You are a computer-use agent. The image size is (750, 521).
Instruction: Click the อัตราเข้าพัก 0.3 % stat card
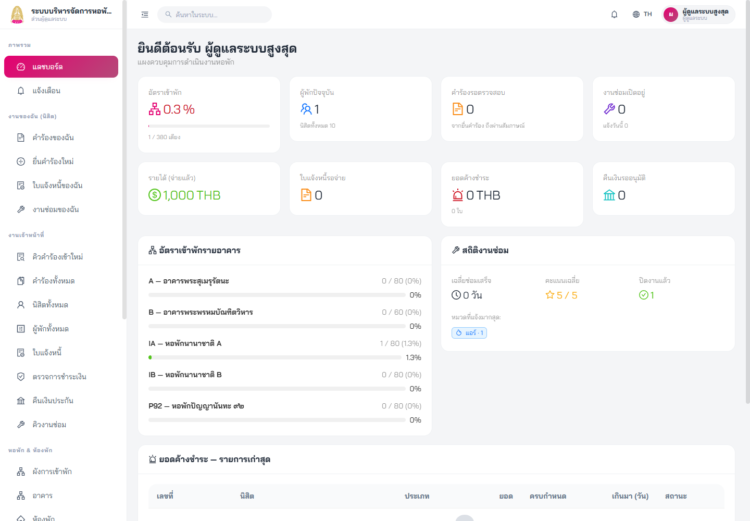[x=209, y=115]
